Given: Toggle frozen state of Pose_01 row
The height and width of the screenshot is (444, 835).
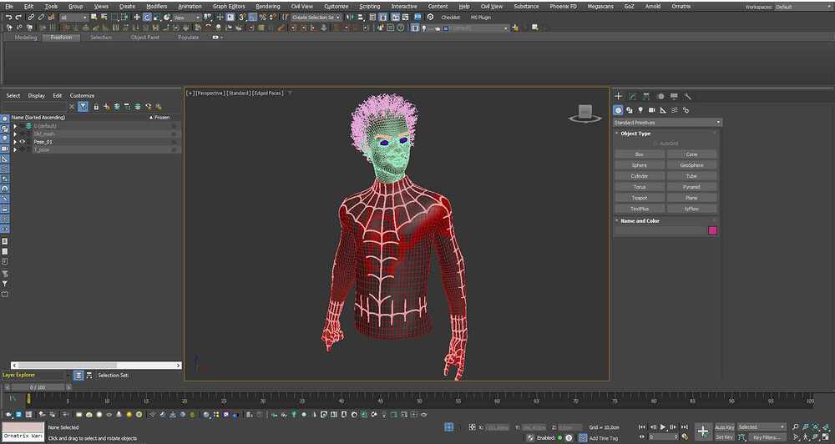Looking at the screenshot, I should [x=174, y=142].
